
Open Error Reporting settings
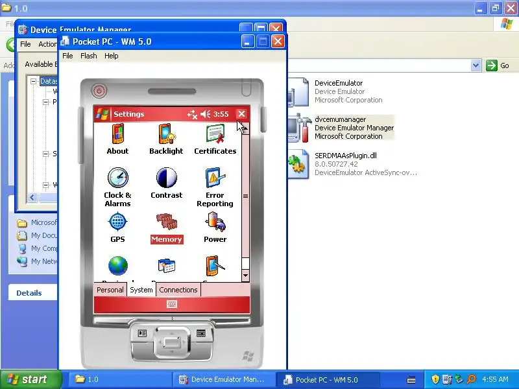[215, 187]
